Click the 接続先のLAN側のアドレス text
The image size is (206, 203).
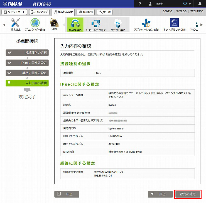(x=109, y=172)
